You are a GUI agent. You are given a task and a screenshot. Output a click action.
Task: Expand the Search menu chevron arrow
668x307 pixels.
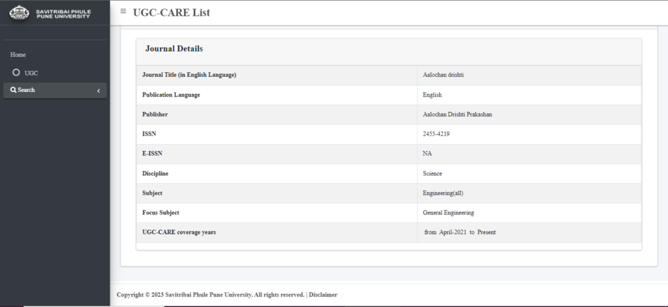click(99, 91)
